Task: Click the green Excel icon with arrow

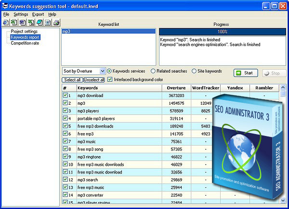Action: click(x=31, y=23)
